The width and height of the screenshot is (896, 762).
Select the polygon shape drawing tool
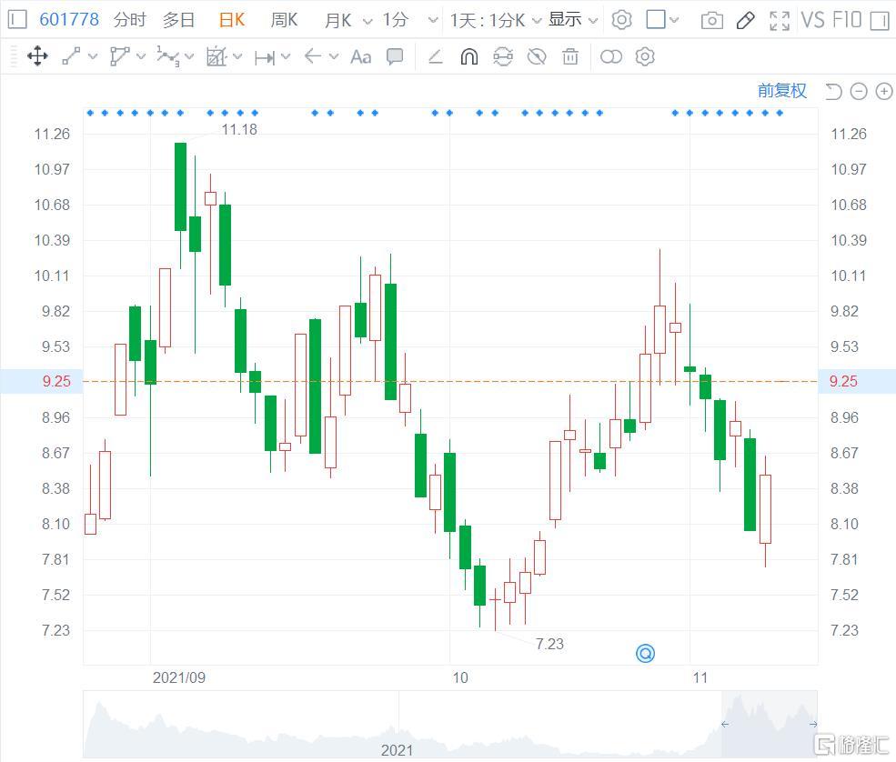point(119,56)
